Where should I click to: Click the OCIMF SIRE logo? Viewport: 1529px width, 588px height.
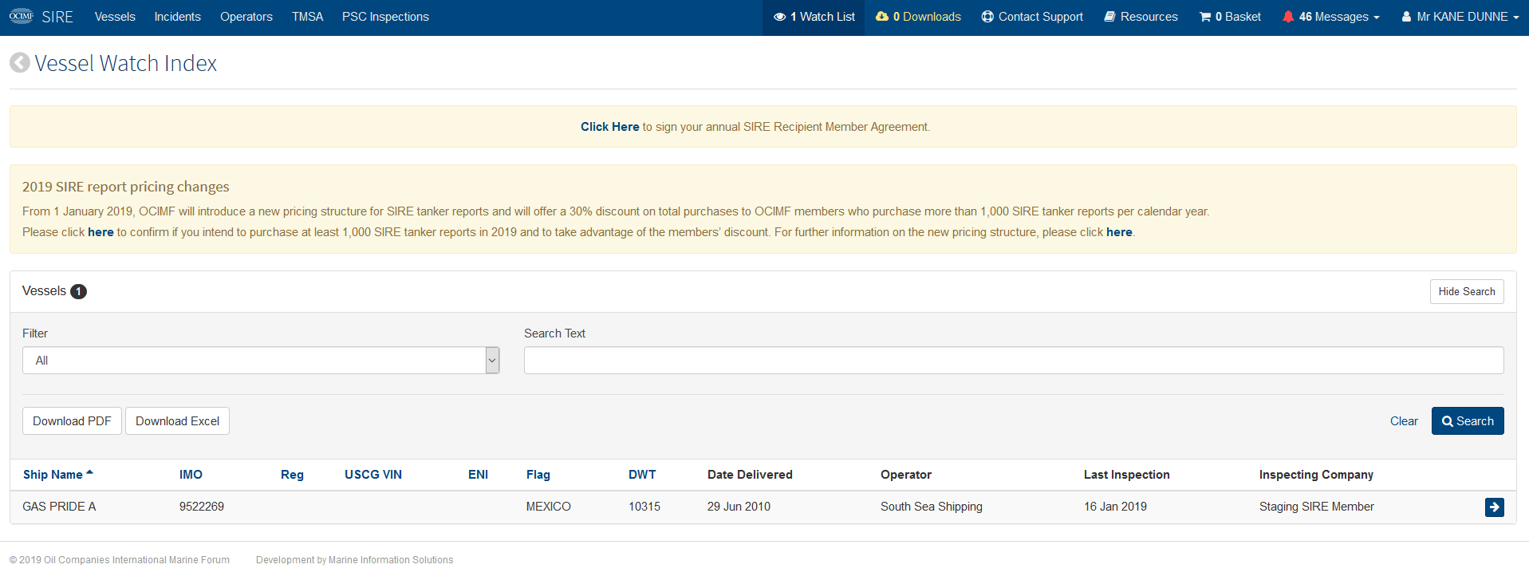point(41,17)
